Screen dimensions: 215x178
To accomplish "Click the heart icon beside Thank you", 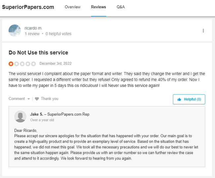I will (x=37, y=99).
